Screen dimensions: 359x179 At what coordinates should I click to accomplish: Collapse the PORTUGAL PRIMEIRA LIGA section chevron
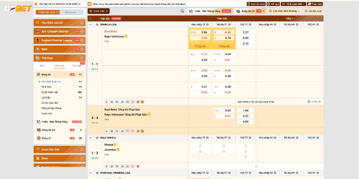coord(91,173)
